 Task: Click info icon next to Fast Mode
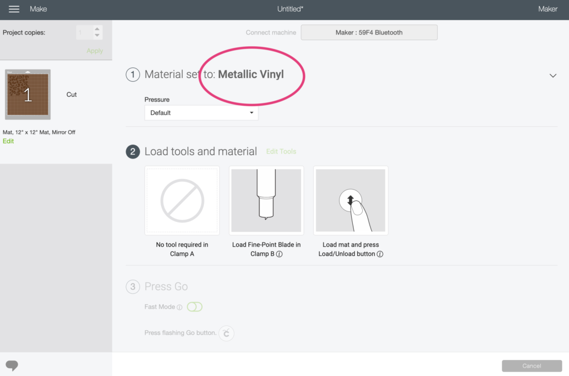pyautogui.click(x=179, y=308)
